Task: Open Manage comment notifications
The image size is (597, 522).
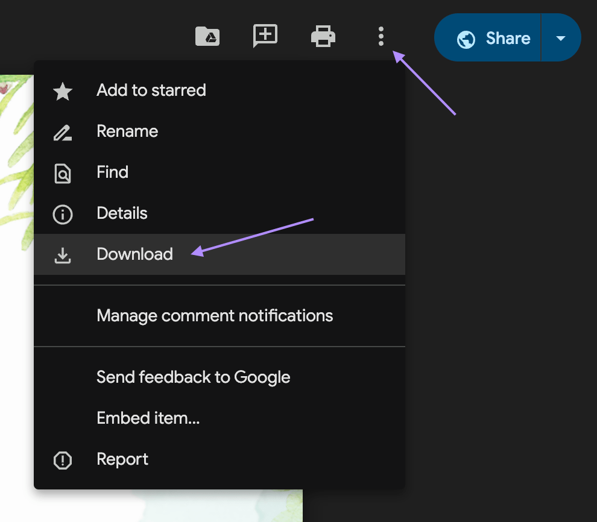Action: [215, 316]
